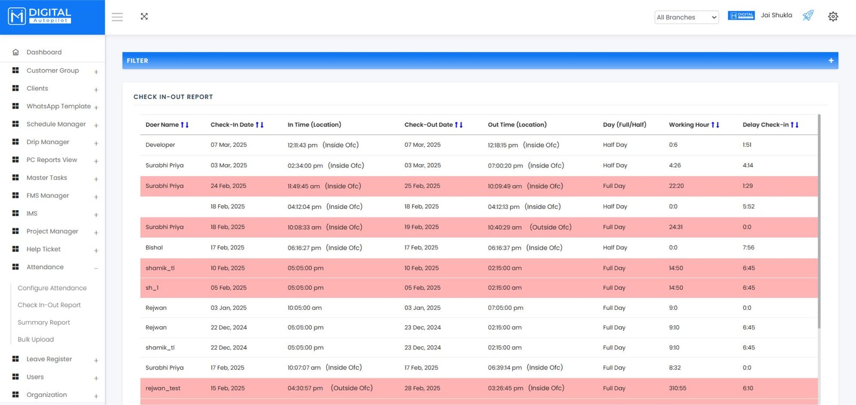
Task: Click the Dashboard home icon
Action: coord(16,52)
